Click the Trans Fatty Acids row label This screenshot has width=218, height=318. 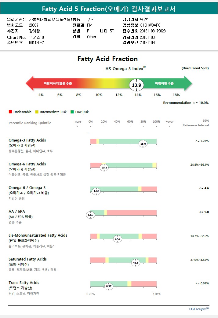pos(24,283)
